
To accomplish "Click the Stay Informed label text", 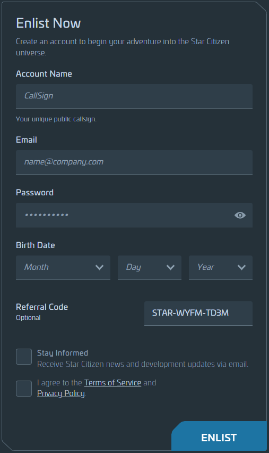I will point(63,353).
